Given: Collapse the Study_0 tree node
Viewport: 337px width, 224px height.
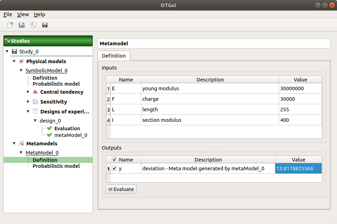Looking at the screenshot, I should coord(7,51).
